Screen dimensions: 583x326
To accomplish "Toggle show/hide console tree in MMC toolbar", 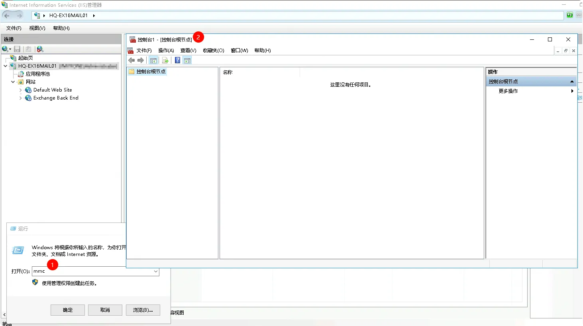I will [x=153, y=60].
